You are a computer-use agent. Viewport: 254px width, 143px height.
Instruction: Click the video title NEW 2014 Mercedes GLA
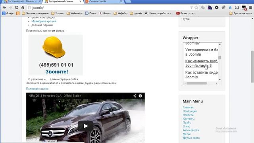tap(55, 96)
